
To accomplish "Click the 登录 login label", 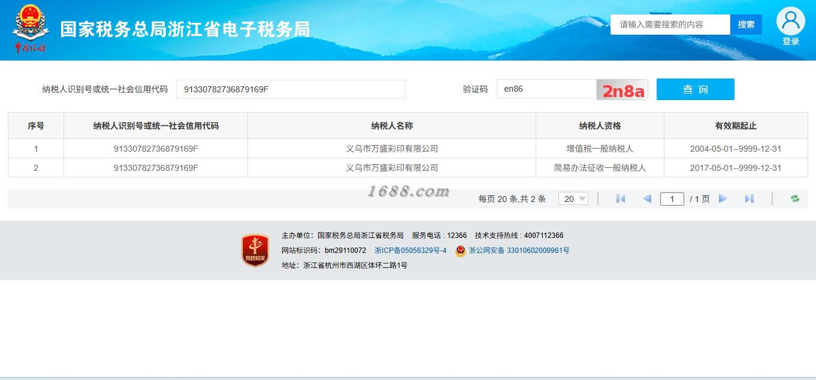I will 791,42.
